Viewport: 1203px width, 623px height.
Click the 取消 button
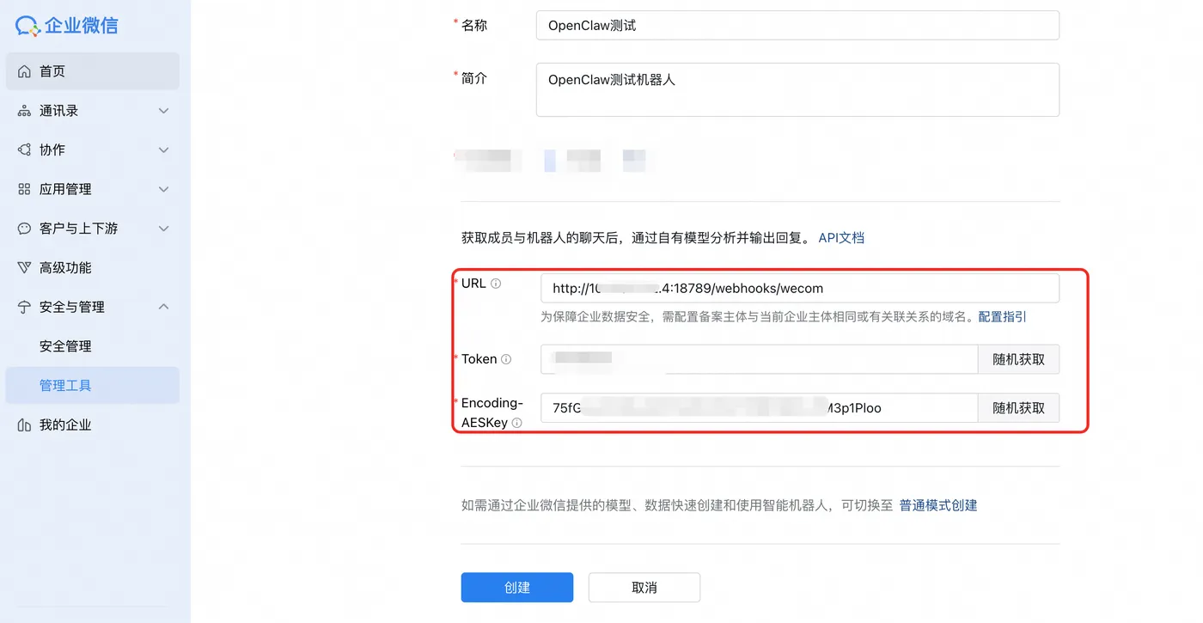(x=644, y=588)
